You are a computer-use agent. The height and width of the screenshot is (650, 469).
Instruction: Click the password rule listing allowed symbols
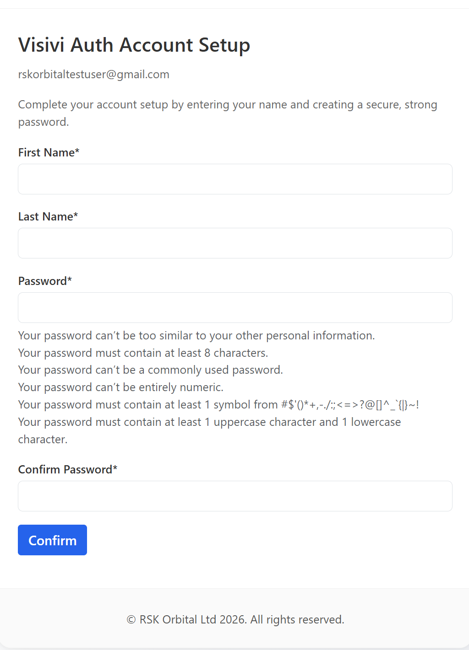(x=218, y=404)
